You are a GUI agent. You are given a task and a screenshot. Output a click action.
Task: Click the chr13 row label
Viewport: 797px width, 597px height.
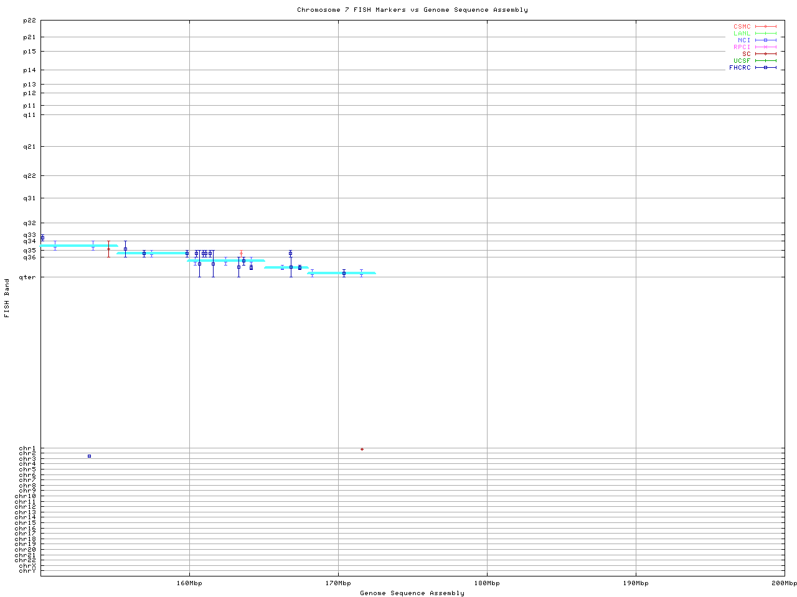coord(25,512)
